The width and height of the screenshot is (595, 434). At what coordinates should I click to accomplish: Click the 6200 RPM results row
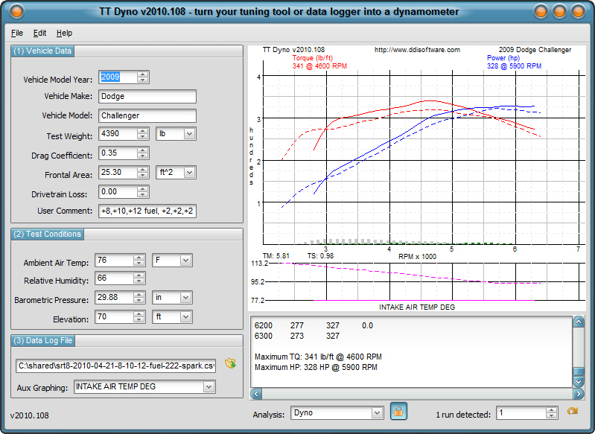[314, 325]
